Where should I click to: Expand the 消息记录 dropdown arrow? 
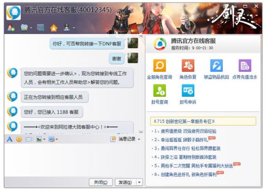139,139
